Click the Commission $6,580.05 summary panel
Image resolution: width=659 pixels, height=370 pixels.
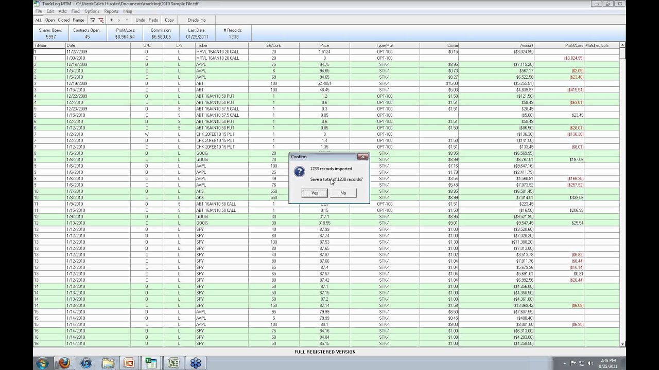tap(161, 33)
